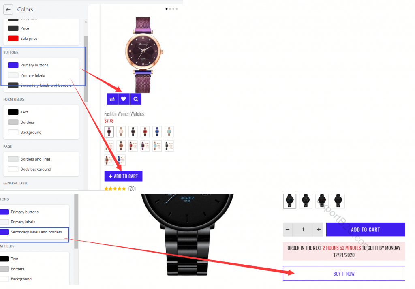This screenshot has height=289, width=415.
Task: Click the quantity input field
Action: tap(303, 230)
